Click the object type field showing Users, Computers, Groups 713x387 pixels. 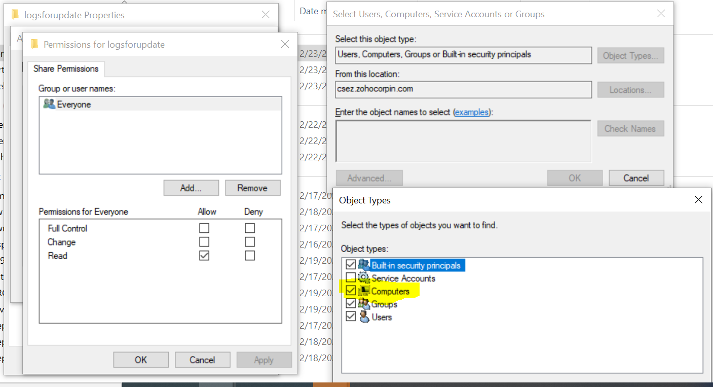463,55
